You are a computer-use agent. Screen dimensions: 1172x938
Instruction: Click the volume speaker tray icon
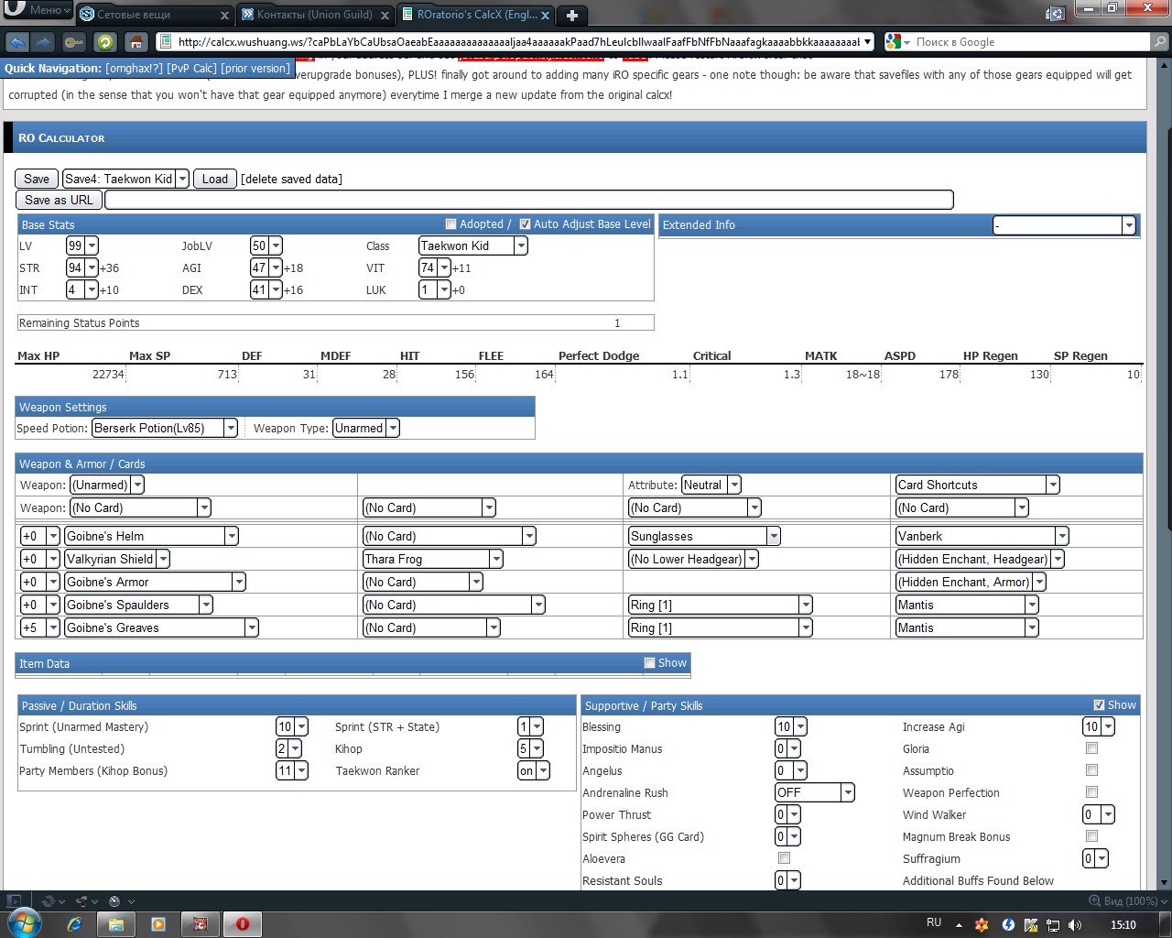[x=1074, y=924]
